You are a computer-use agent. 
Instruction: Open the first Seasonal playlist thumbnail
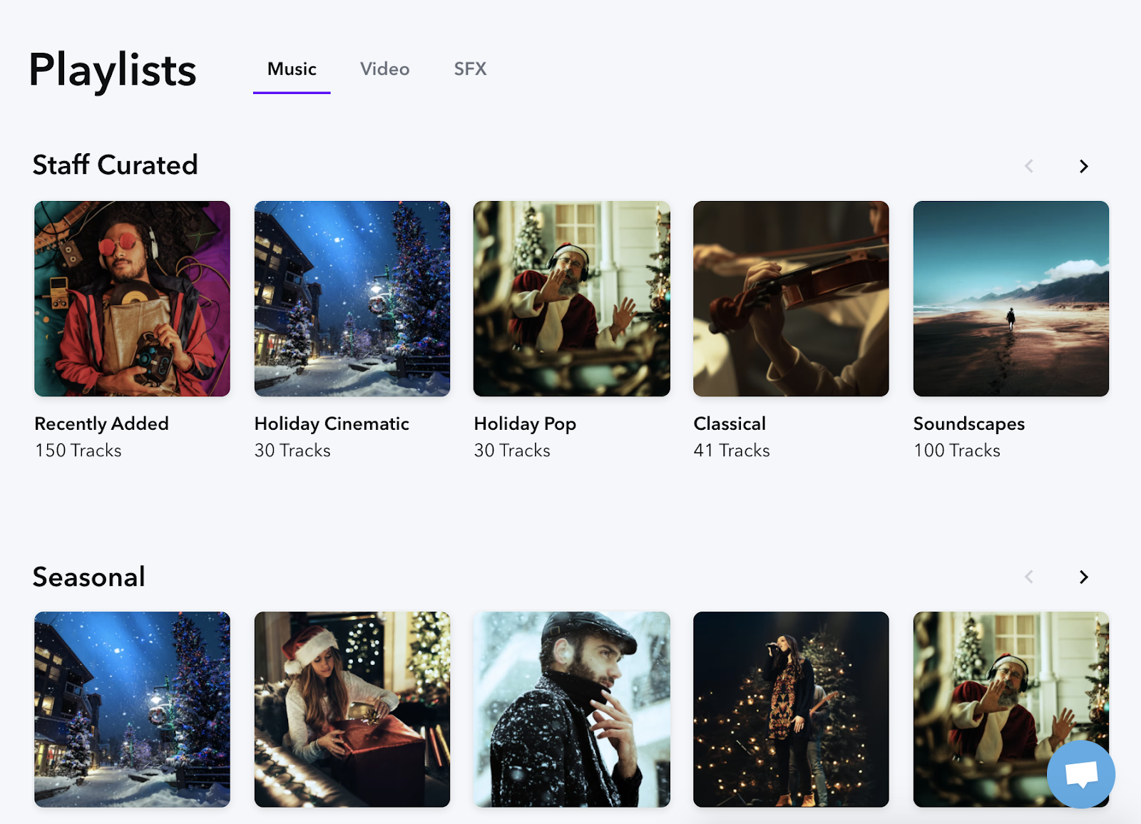pos(131,710)
